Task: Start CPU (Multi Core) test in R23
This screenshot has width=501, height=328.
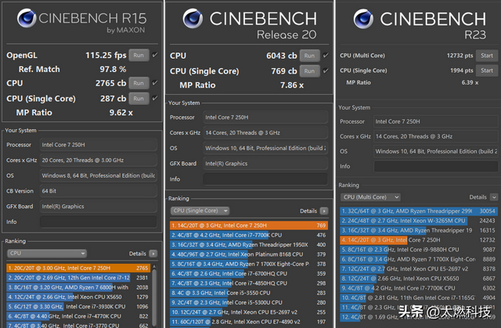Action: point(487,56)
